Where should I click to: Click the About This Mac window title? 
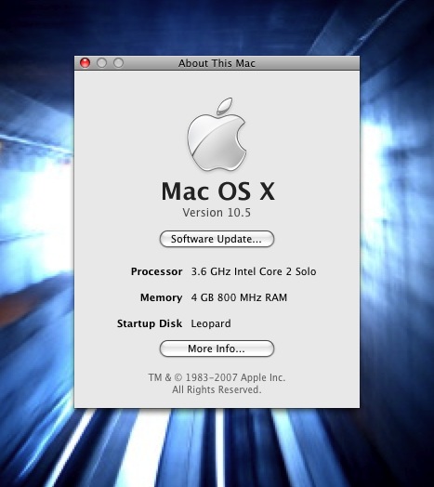(x=217, y=63)
